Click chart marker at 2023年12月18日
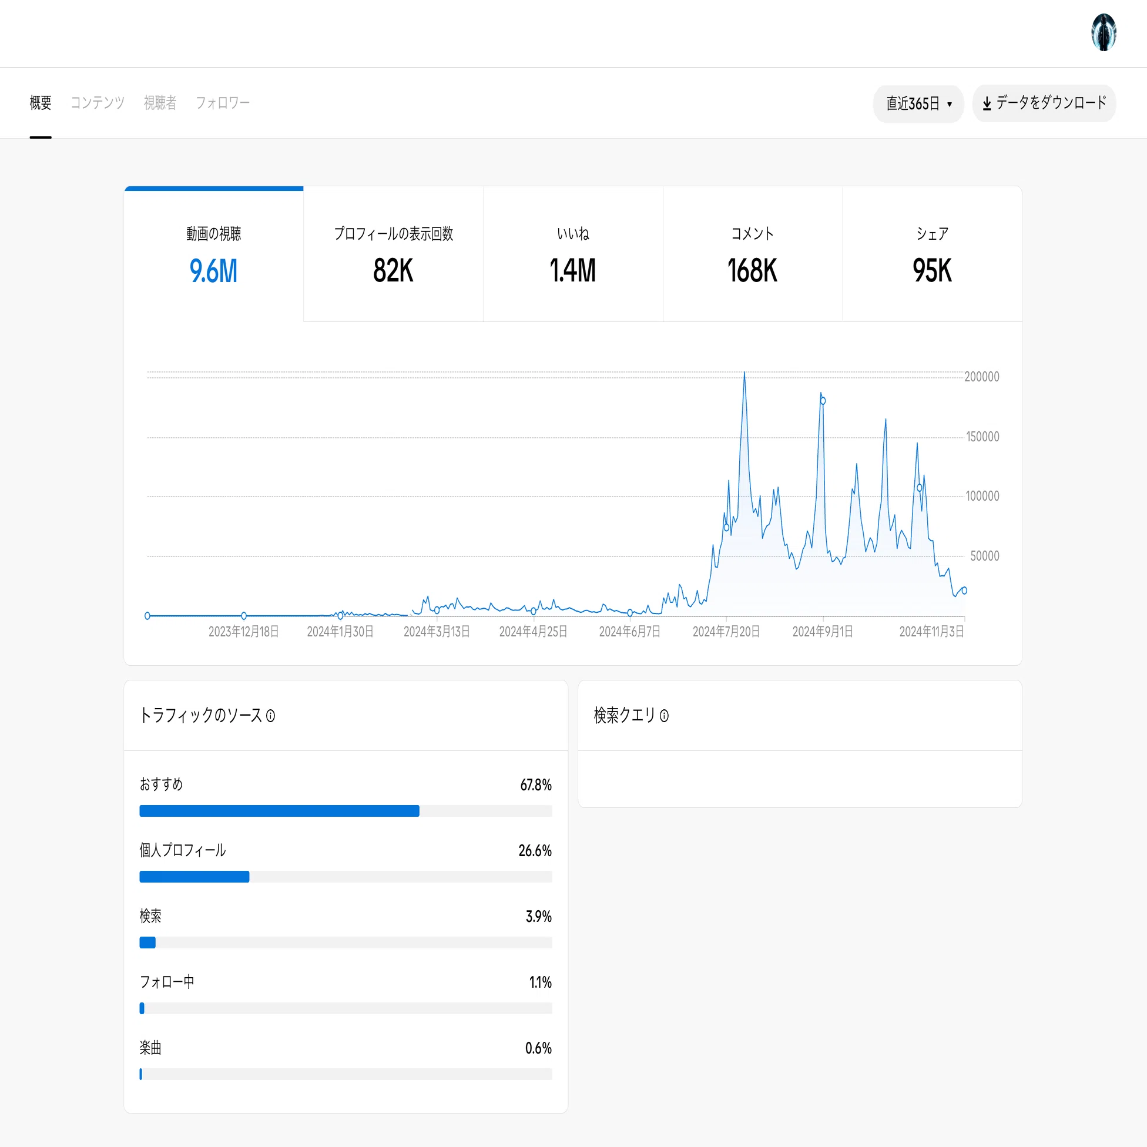 point(244,616)
